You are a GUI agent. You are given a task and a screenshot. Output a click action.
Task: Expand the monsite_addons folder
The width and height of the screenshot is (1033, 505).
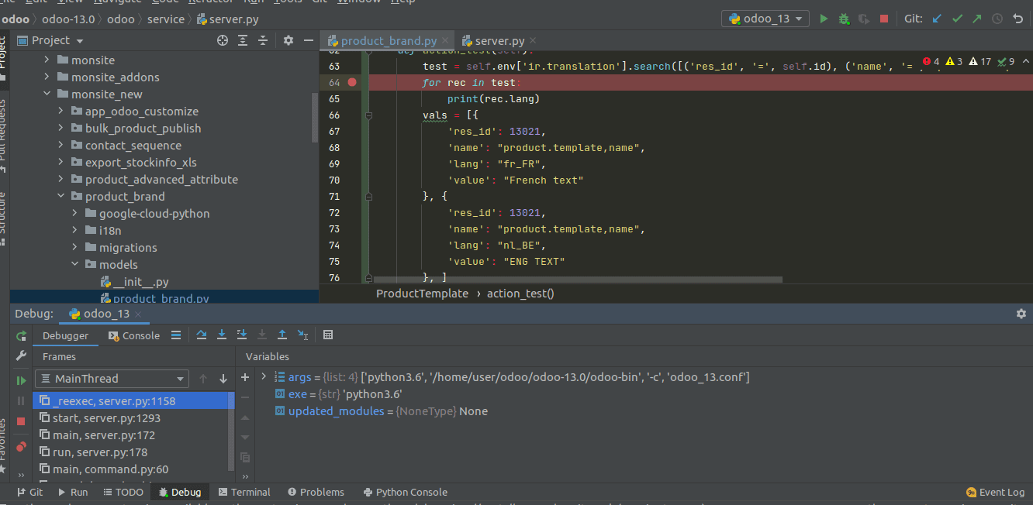coord(47,77)
